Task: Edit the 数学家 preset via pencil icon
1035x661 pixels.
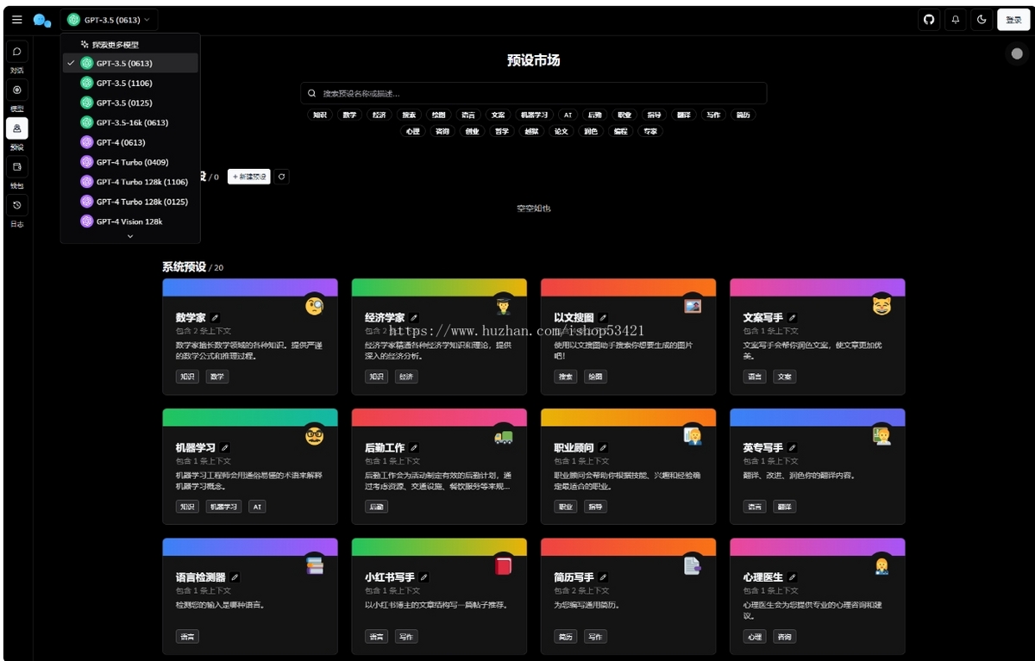Action: [215, 318]
